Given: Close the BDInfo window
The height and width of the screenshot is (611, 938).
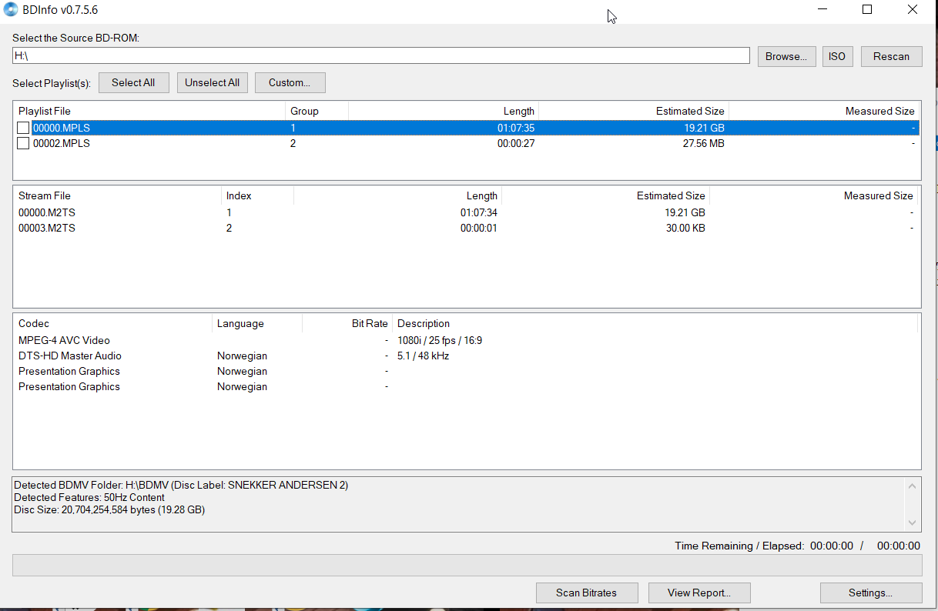Looking at the screenshot, I should 913,10.
